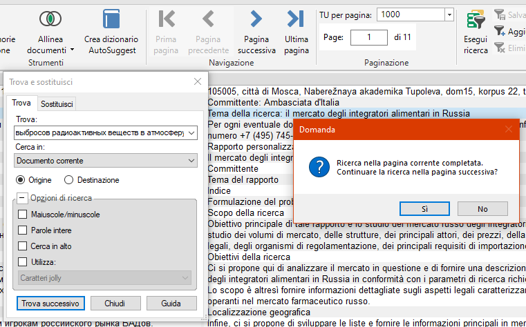
Task: Expand the Allinea documenti dropdown arrow
Action: (x=72, y=50)
